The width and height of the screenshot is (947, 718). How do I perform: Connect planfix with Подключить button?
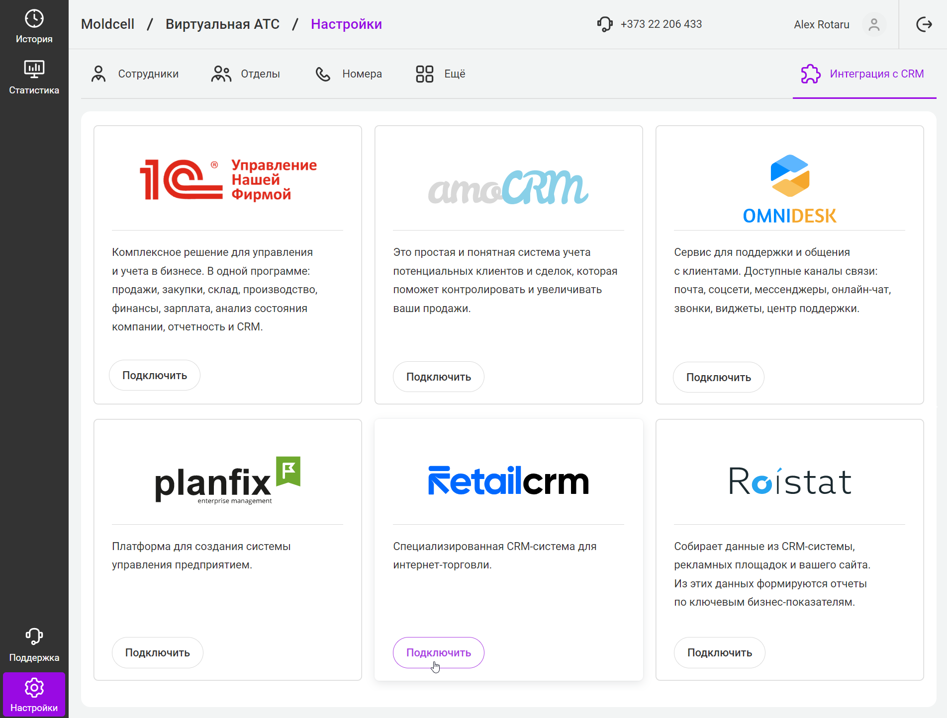[157, 652]
